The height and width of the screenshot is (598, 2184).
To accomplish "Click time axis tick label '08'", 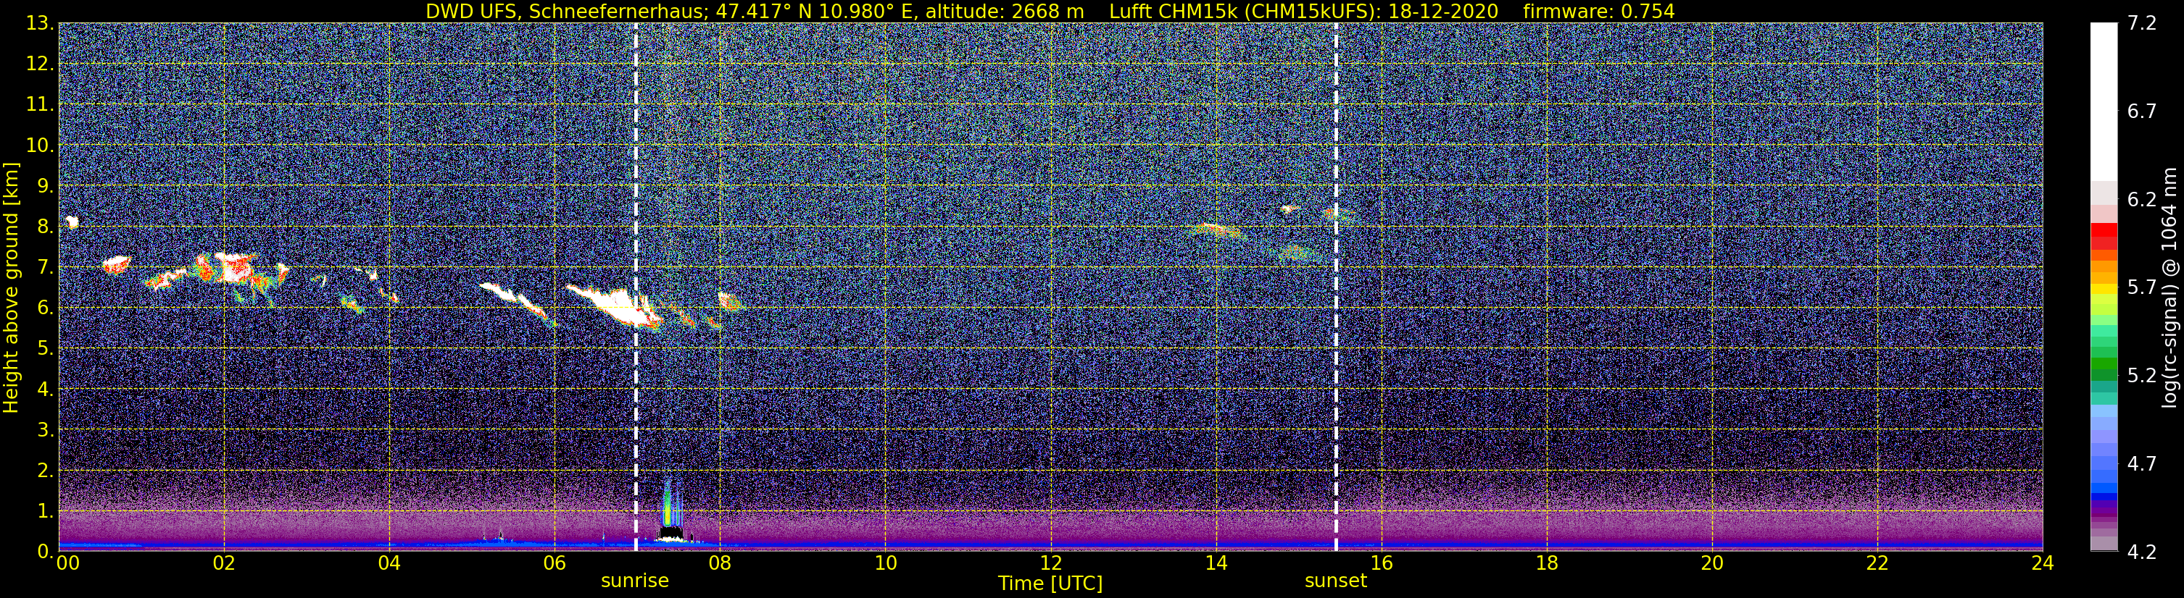I will click(720, 564).
